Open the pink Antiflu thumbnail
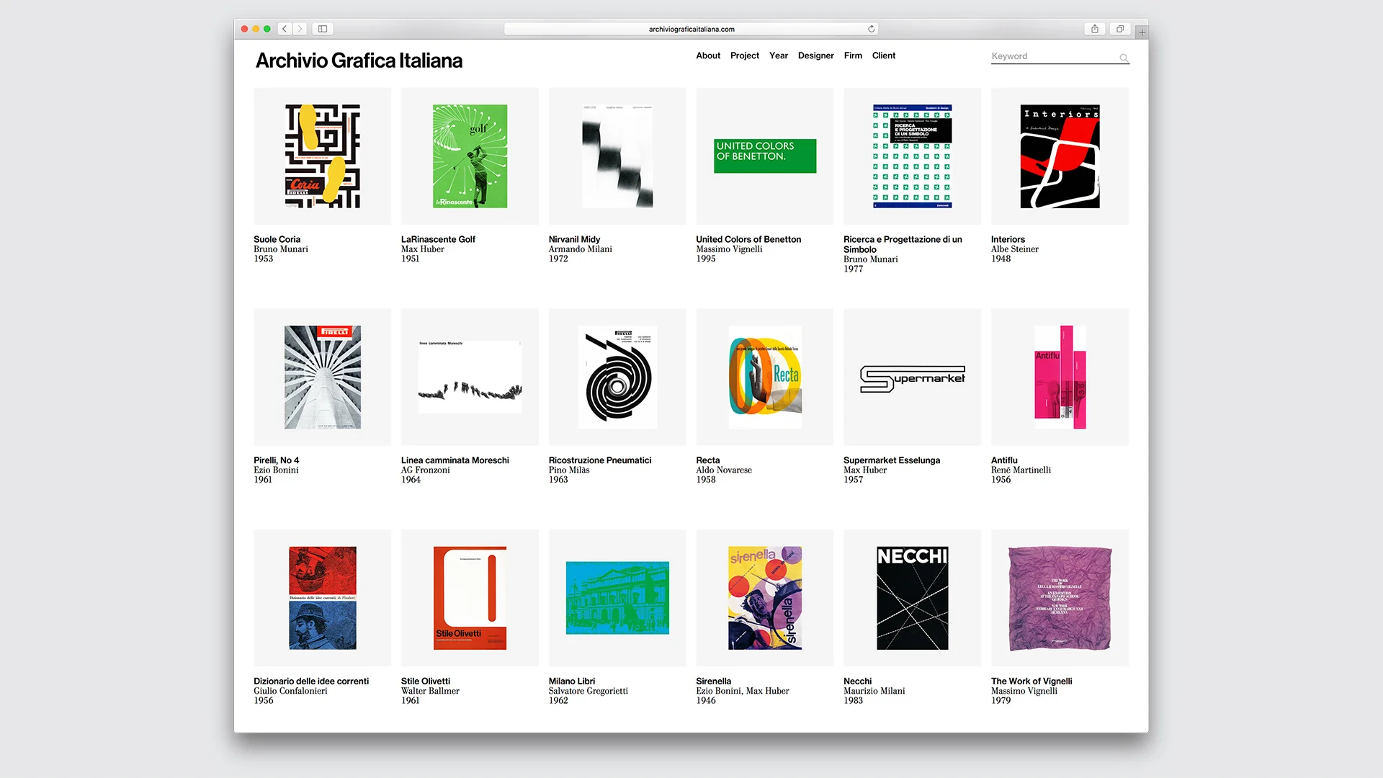The height and width of the screenshot is (778, 1383). (x=1060, y=377)
